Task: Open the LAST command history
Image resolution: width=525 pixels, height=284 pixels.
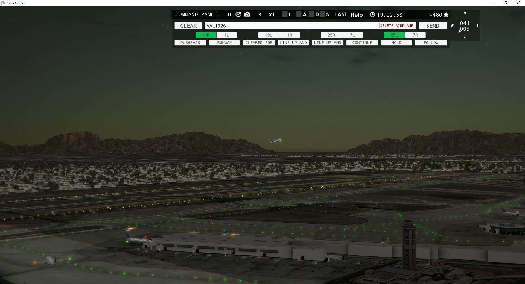Action: point(340,14)
